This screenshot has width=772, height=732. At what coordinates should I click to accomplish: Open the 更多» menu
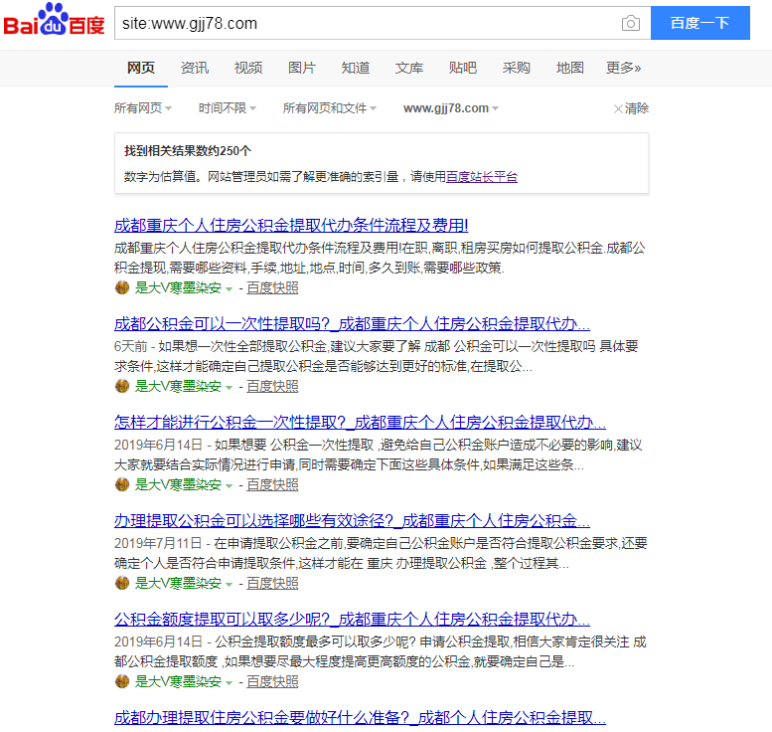pyautogui.click(x=623, y=68)
